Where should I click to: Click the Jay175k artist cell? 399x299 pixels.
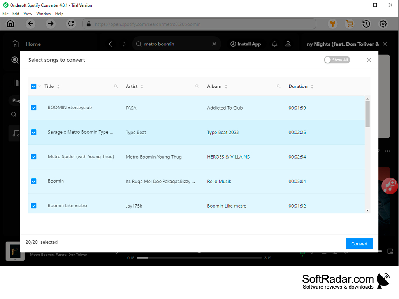(x=134, y=206)
